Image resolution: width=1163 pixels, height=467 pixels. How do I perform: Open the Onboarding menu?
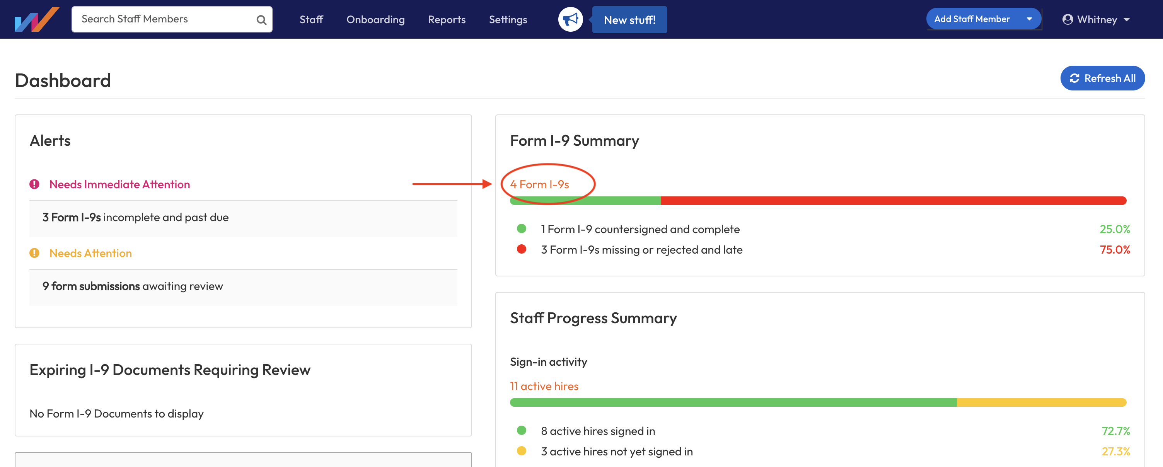(375, 19)
